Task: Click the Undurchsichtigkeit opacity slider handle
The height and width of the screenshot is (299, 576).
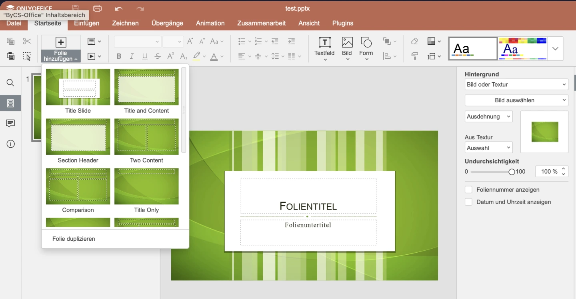Action: click(x=512, y=172)
